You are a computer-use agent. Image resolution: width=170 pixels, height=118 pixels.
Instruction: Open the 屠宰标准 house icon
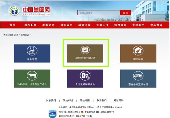click(x=138, y=51)
